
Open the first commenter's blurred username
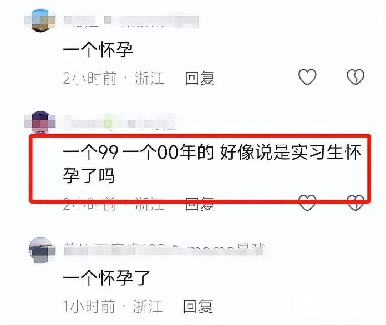[131, 21]
